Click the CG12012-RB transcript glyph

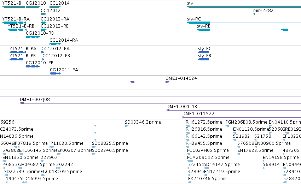click(x=44, y=30)
